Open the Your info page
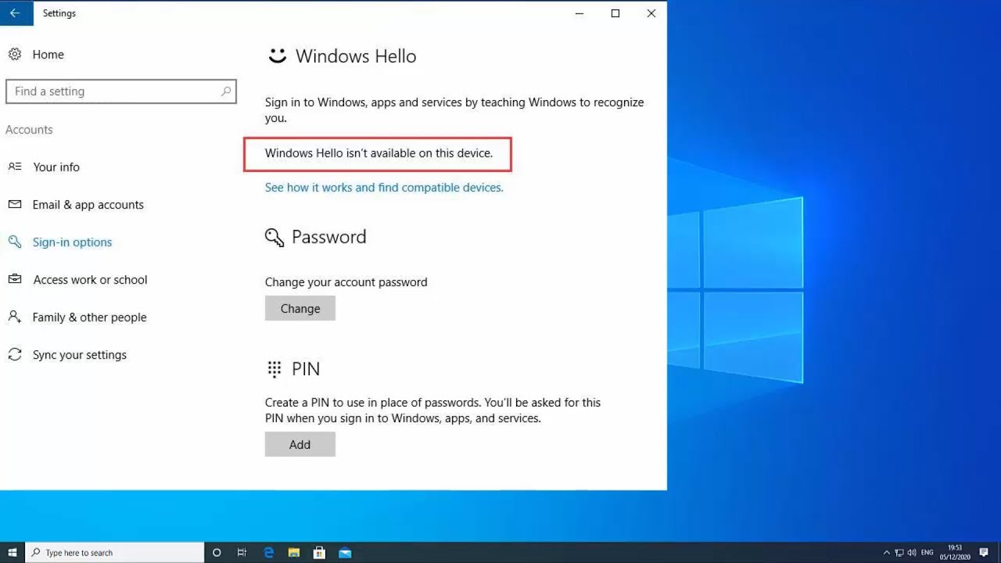 coord(56,167)
